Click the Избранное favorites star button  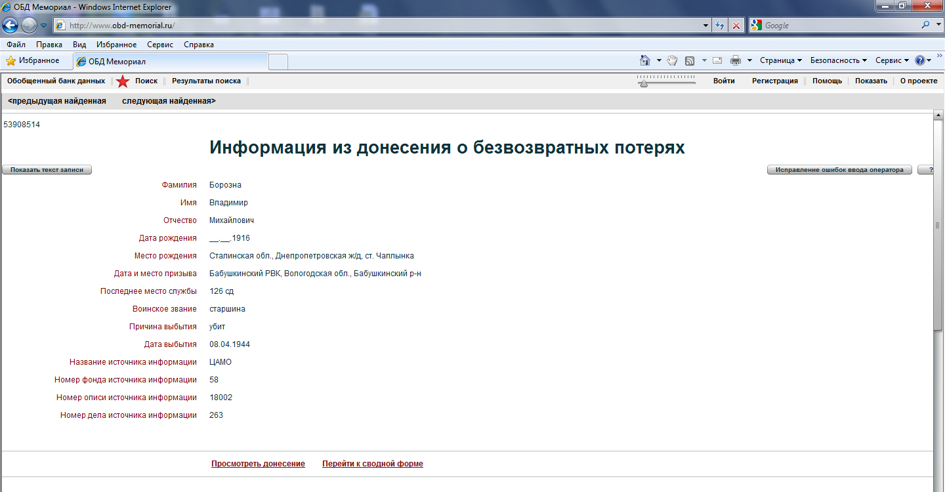click(x=33, y=60)
